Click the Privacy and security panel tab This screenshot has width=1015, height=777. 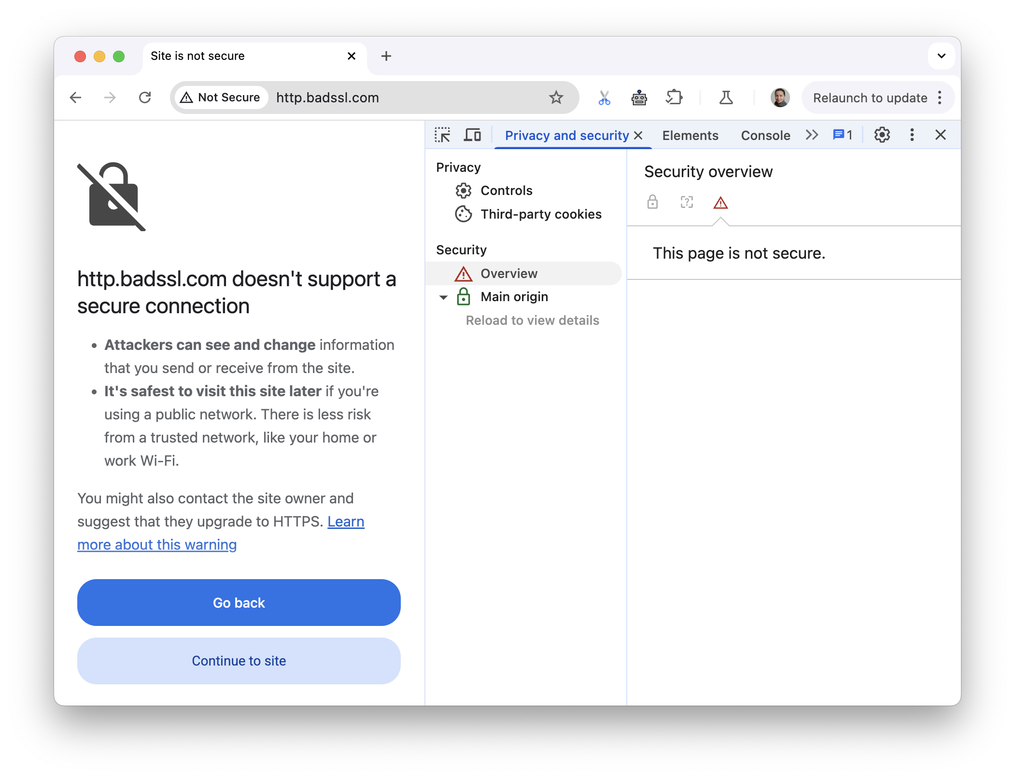click(568, 135)
